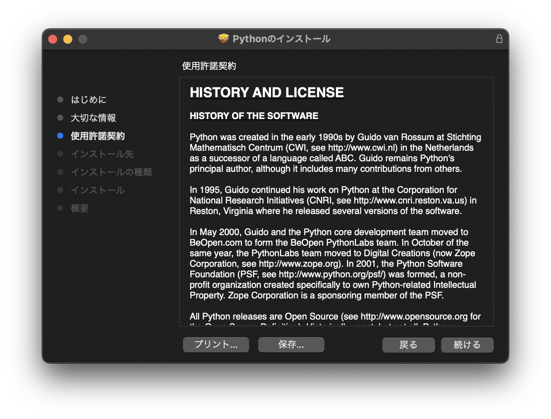The image size is (551, 419).
Task: Select the はじめに step in sidebar
Action: coord(89,100)
